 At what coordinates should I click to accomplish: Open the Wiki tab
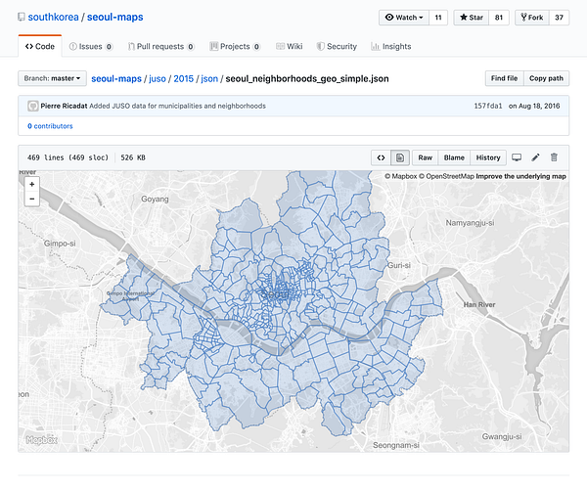click(289, 46)
